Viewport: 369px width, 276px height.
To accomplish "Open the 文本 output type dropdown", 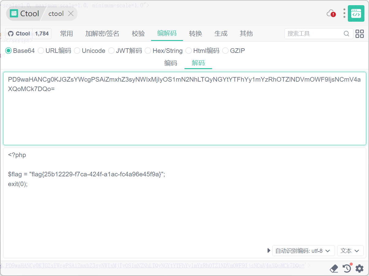I will 350,251.
